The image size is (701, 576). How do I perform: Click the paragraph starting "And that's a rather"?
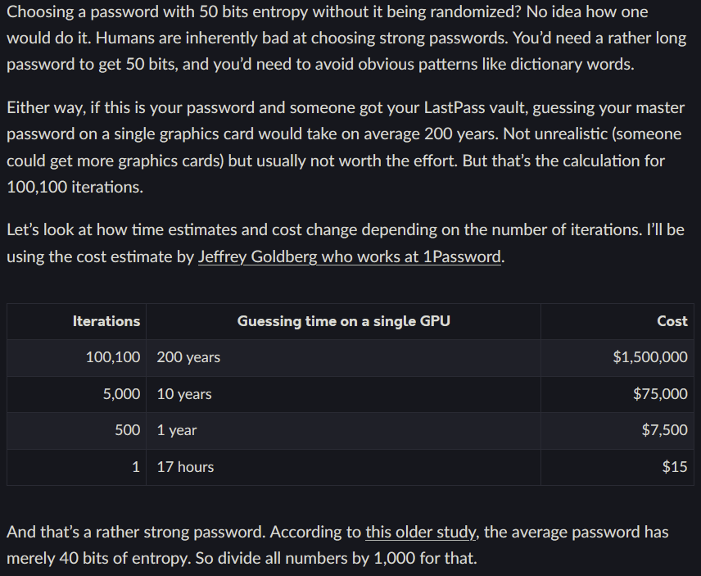[344, 546]
